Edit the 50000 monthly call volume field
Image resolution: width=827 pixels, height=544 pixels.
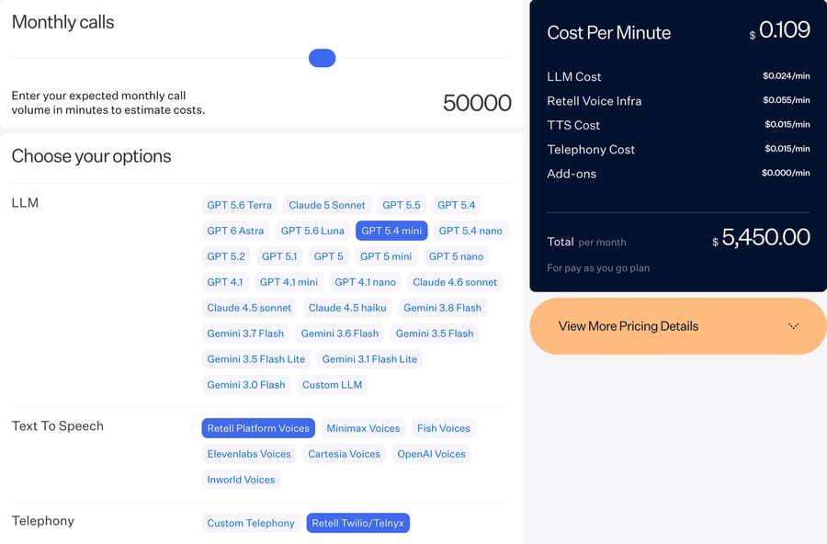tap(477, 103)
